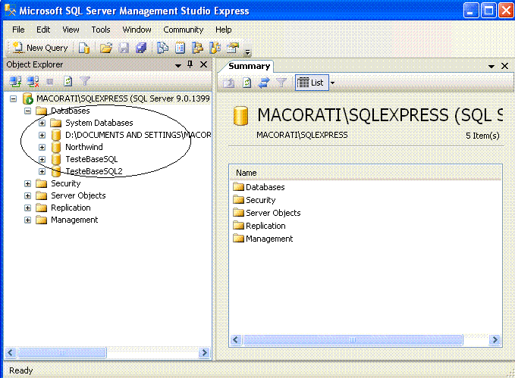Click the Object Explorer toolbar icon
The height and width of the screenshot is (378, 515).
pos(197,48)
